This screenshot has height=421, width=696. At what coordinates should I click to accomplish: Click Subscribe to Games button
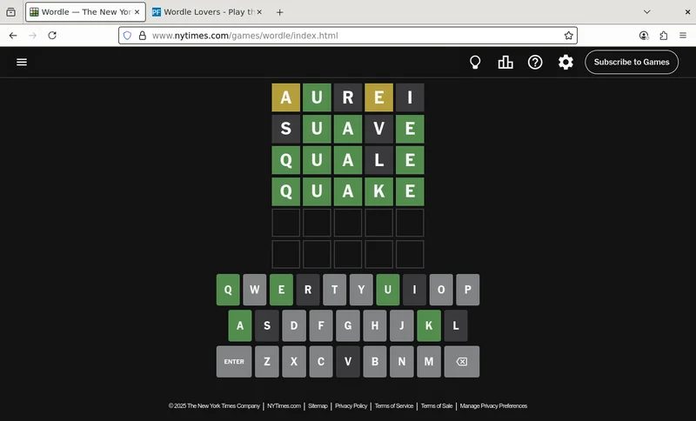tap(632, 62)
